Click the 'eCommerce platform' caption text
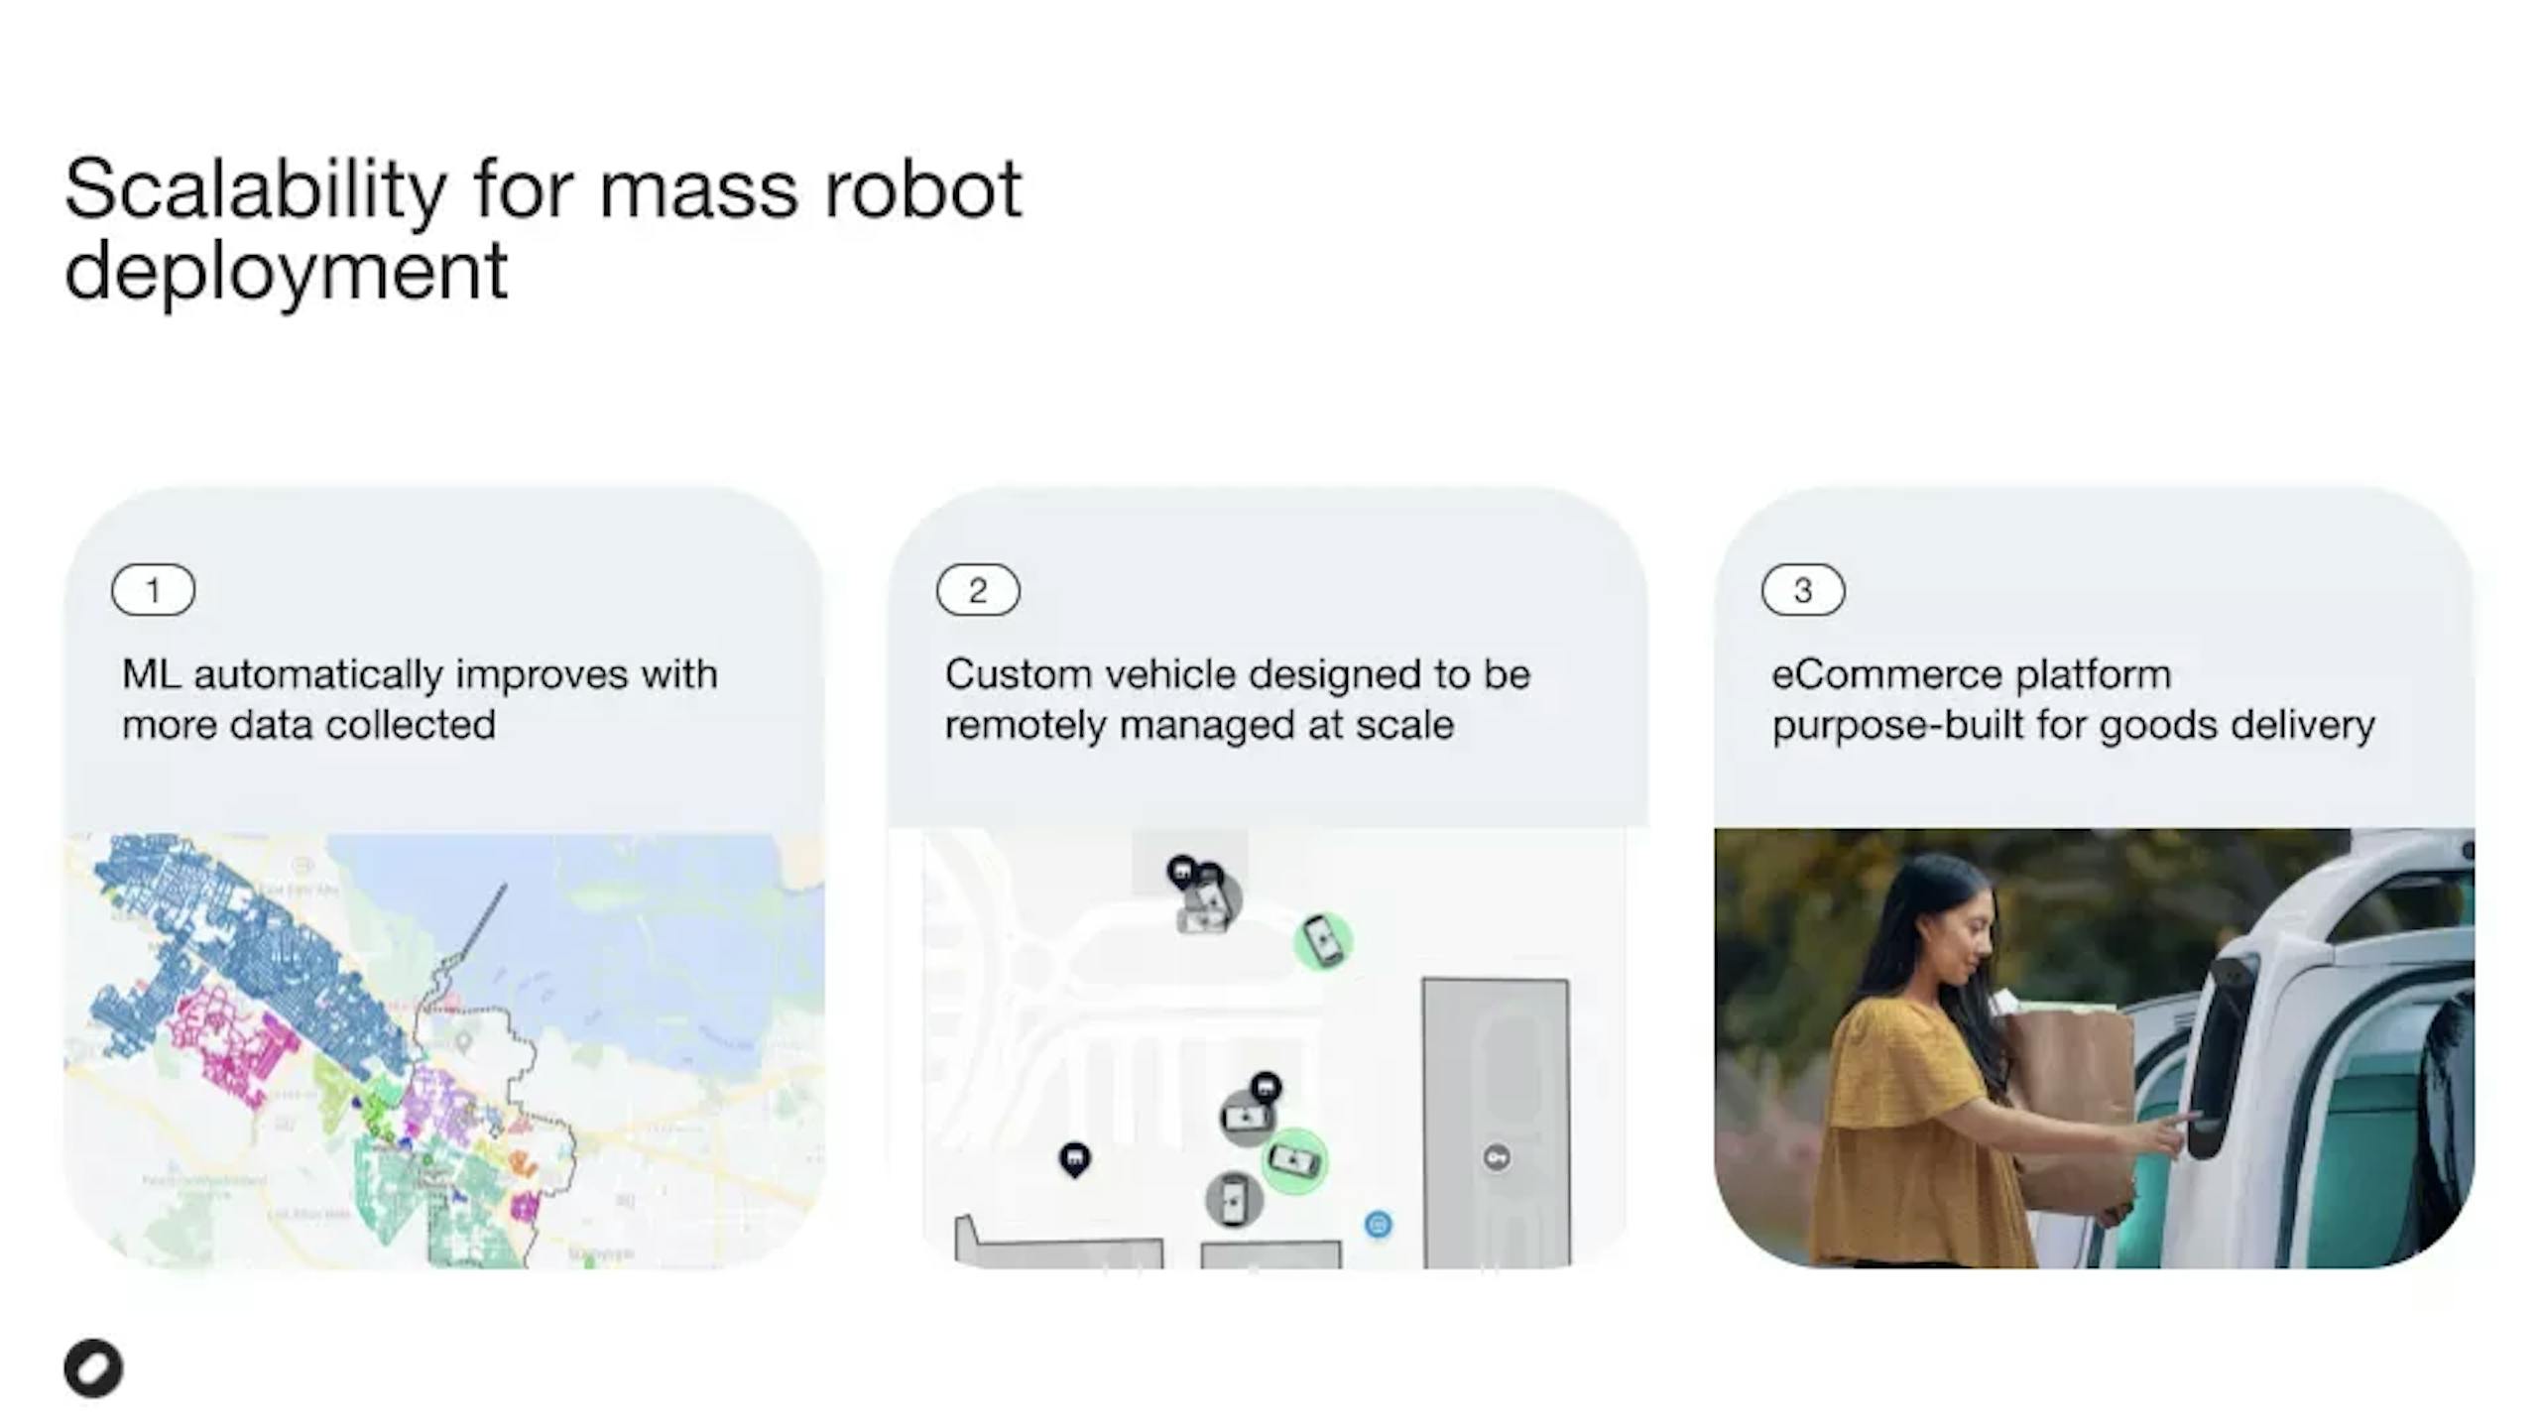This screenshot has width=2539, height=1428. click(2073, 699)
